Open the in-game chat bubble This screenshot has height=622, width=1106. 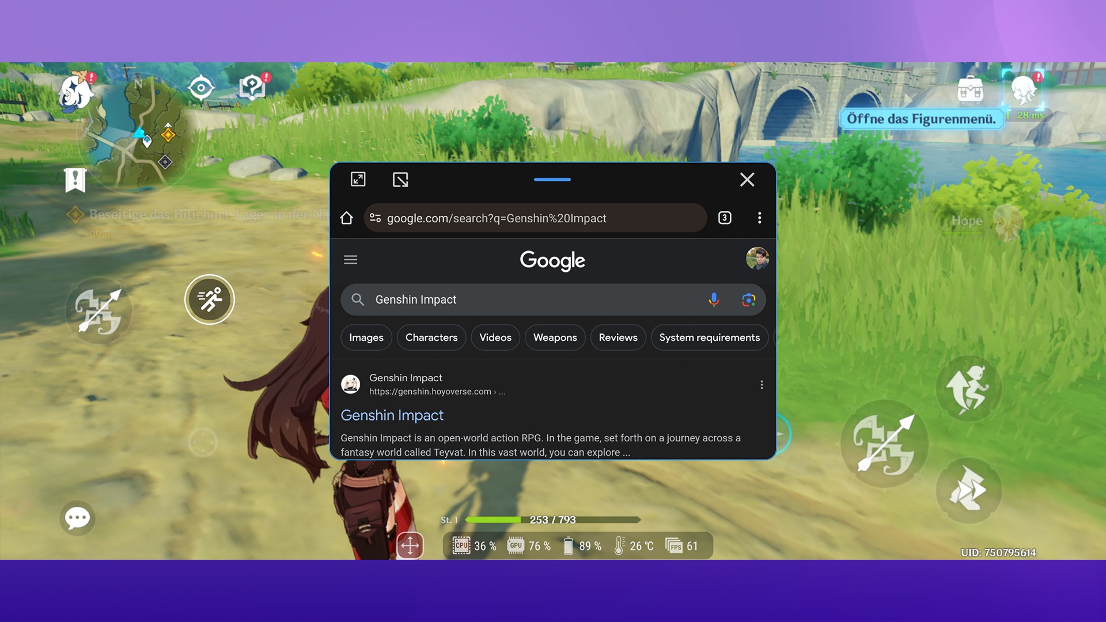tap(77, 518)
